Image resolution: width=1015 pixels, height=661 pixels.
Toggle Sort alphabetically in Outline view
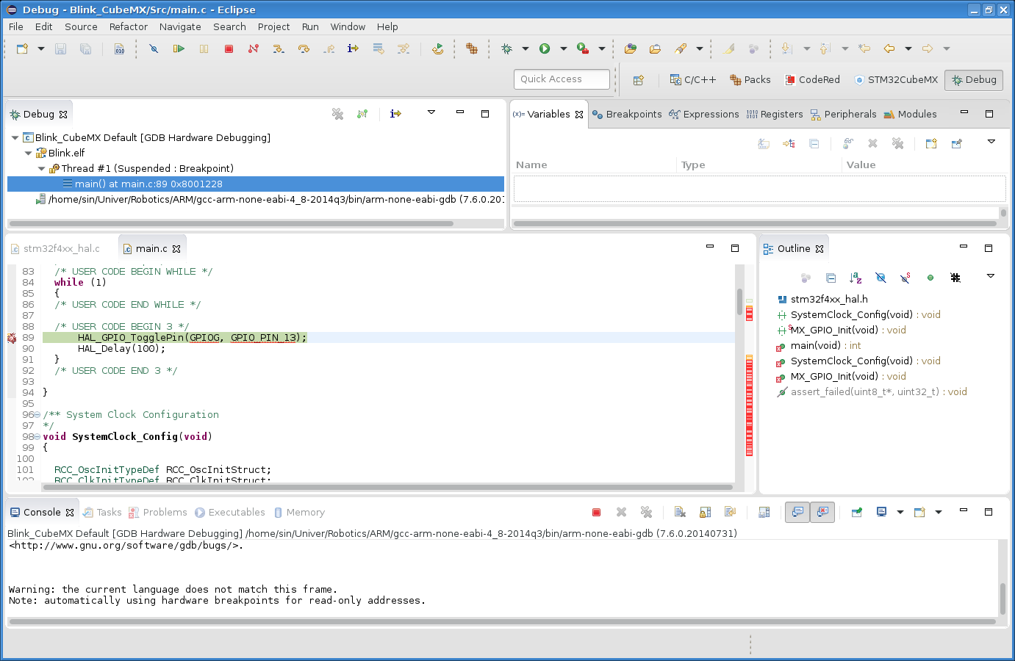(x=856, y=278)
